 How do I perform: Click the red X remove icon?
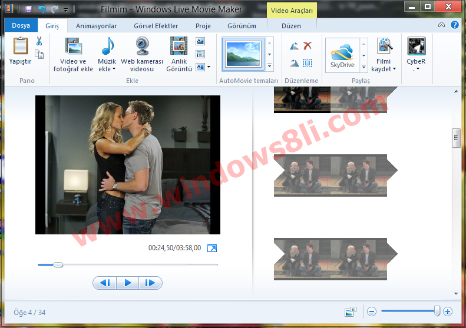tap(308, 45)
